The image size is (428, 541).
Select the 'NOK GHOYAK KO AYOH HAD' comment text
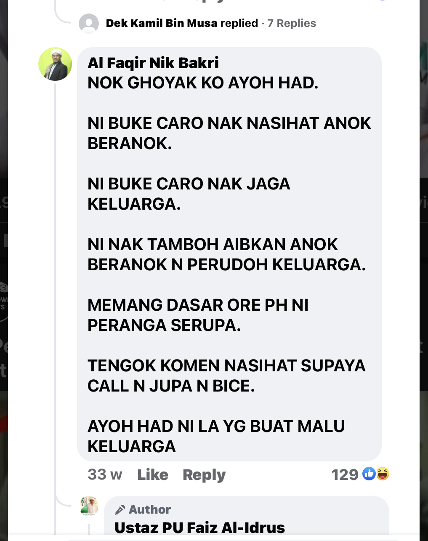[x=203, y=83]
